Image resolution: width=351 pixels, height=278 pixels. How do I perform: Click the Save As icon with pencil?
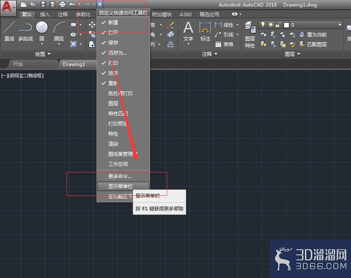tap(53, 4)
